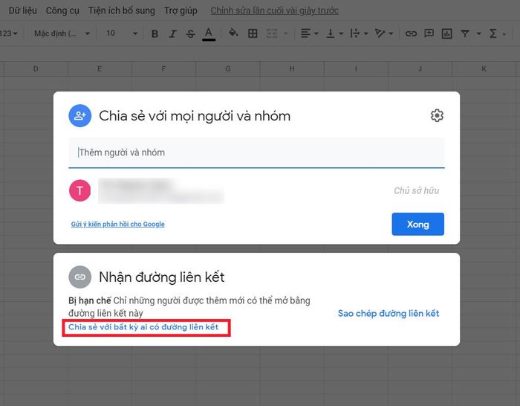Open the text color picker
The width and height of the screenshot is (520, 406).
(x=209, y=33)
